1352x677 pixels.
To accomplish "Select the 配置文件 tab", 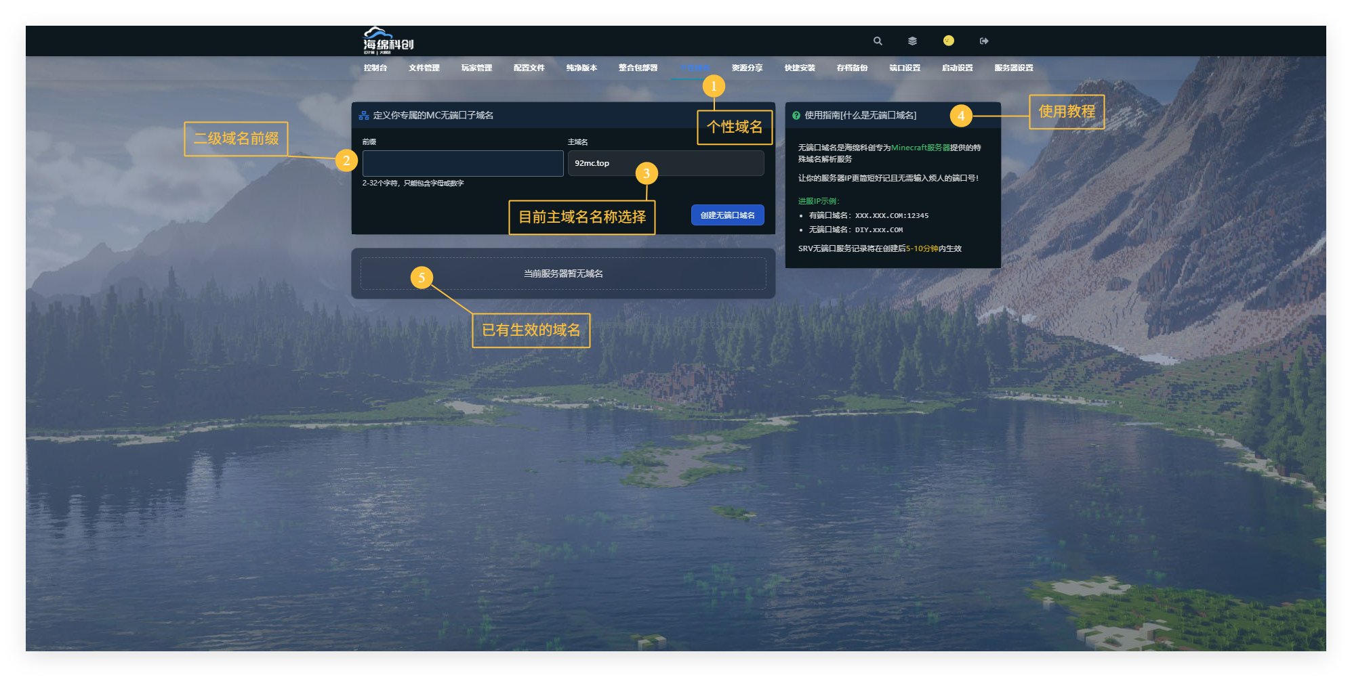I will (529, 68).
